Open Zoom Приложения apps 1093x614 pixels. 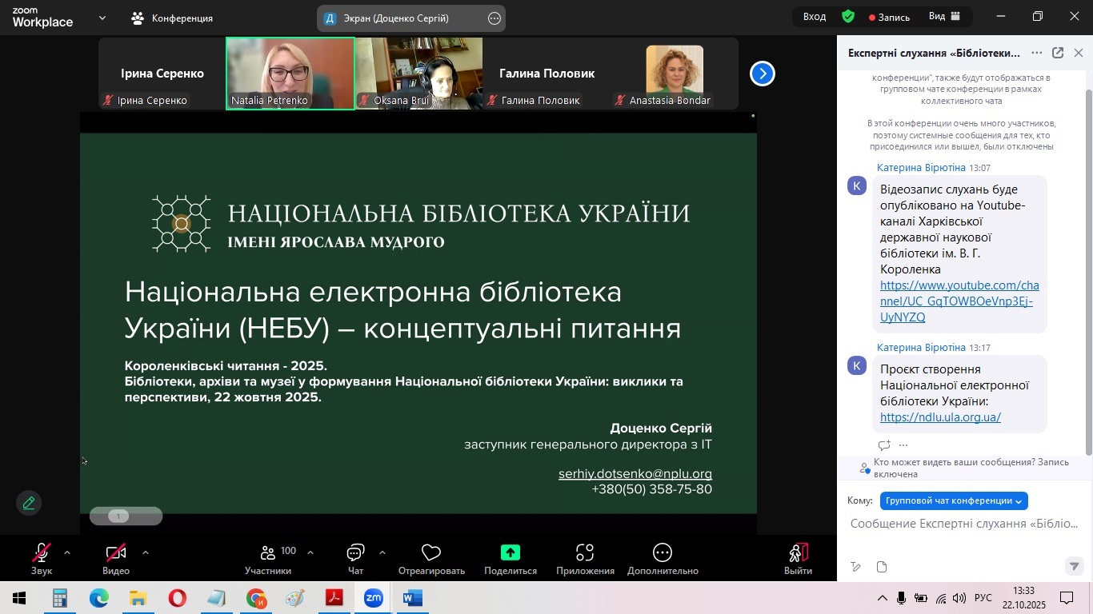pos(583,557)
